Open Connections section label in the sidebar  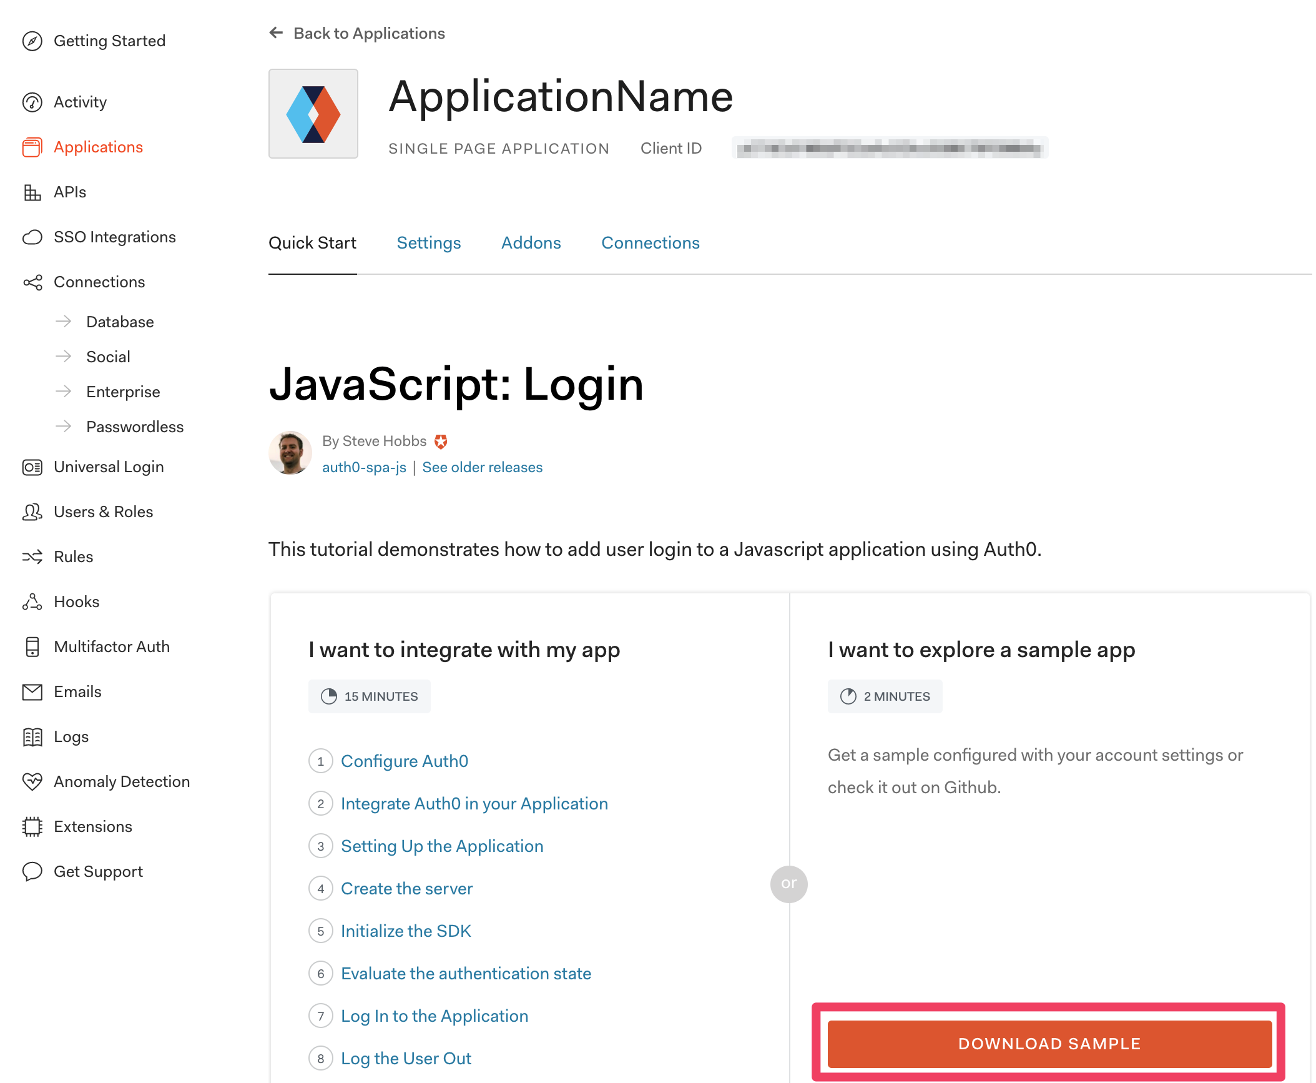tap(99, 282)
